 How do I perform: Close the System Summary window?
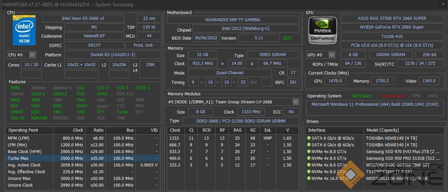(x=442, y=4)
